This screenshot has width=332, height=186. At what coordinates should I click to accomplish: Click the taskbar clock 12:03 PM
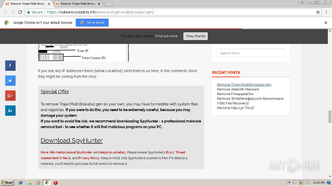point(319,183)
